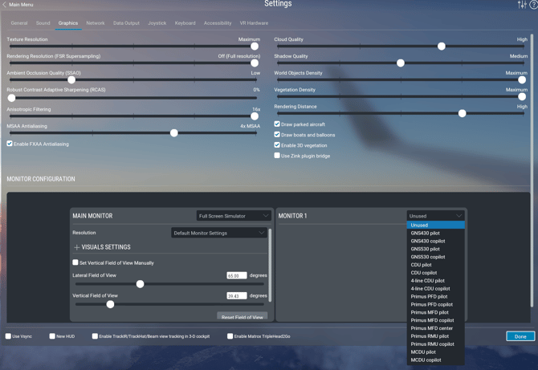Viewport: 538px width, 370px height.
Task: Select MCDU pilot option
Action: point(436,352)
